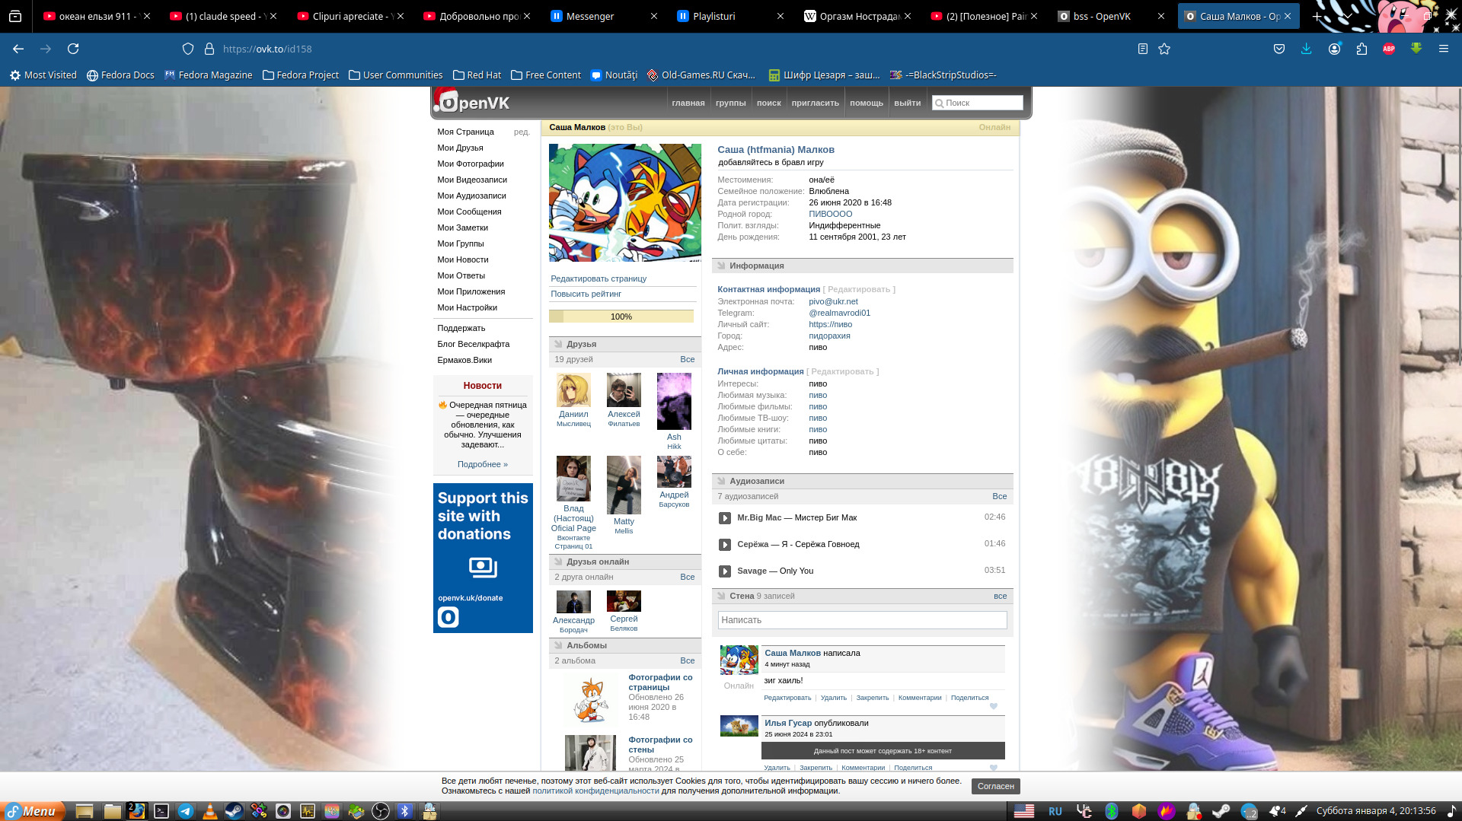Open the taskbar Menu button
The width and height of the screenshot is (1462, 821).
click(32, 811)
